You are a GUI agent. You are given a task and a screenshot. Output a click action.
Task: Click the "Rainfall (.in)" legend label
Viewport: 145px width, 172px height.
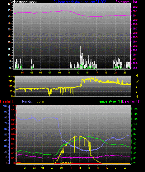click(9, 101)
